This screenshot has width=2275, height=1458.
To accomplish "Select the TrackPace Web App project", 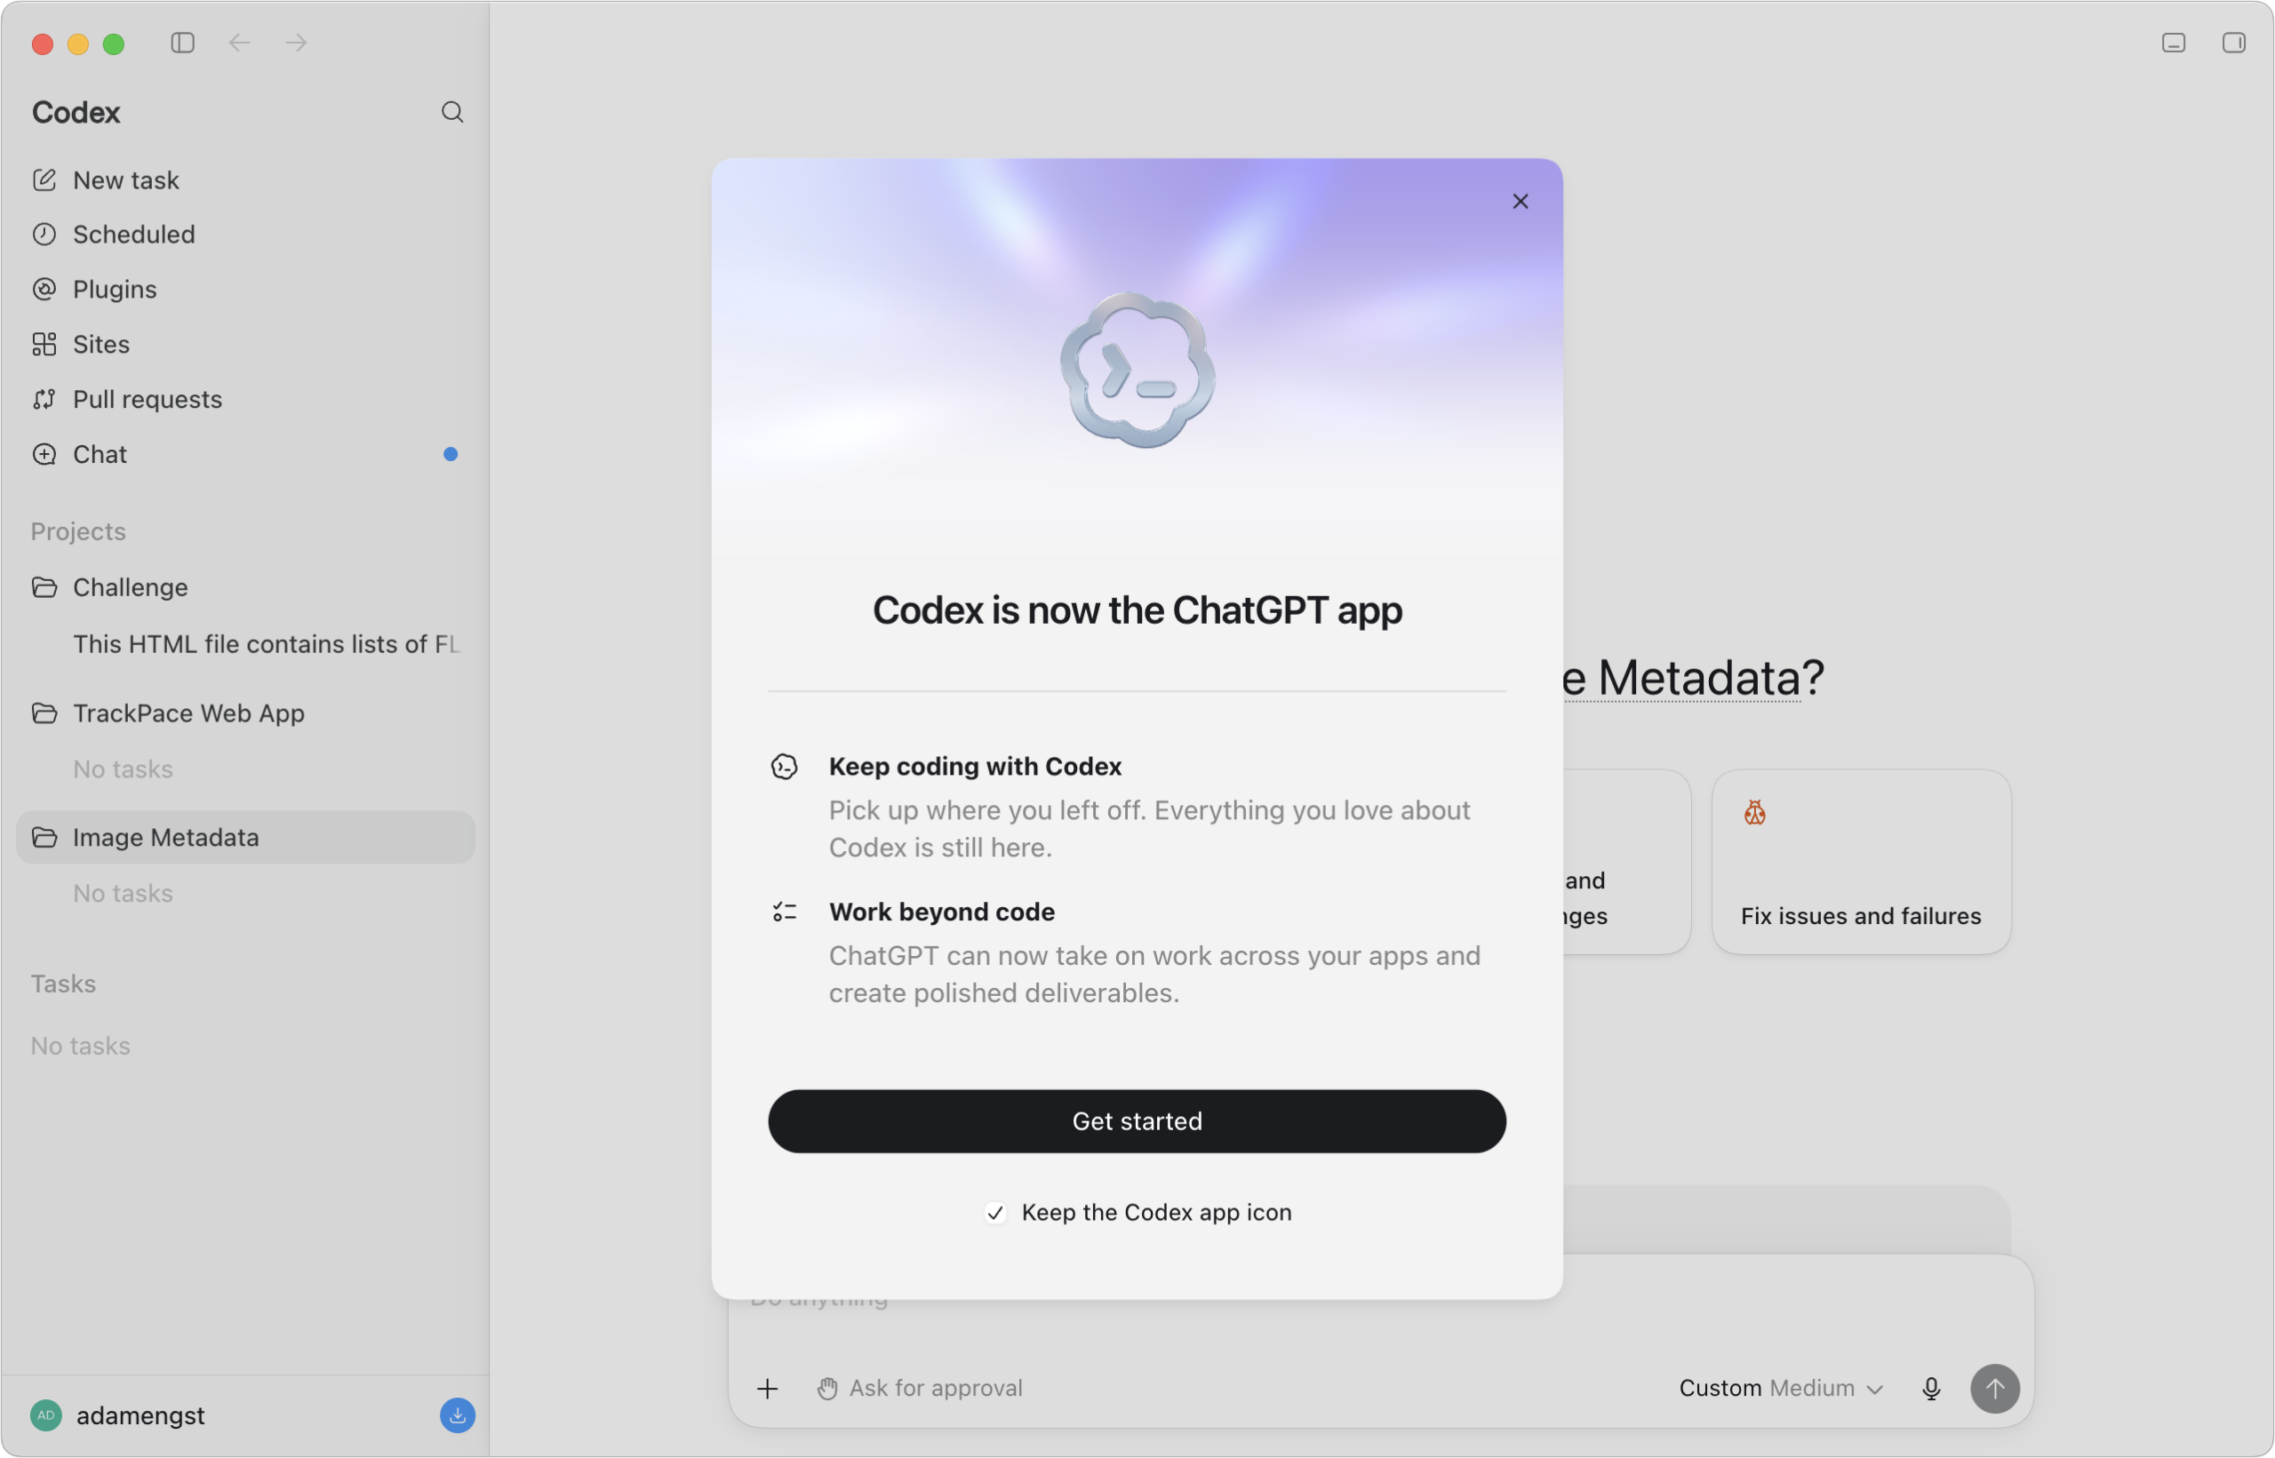I will (x=245, y=713).
